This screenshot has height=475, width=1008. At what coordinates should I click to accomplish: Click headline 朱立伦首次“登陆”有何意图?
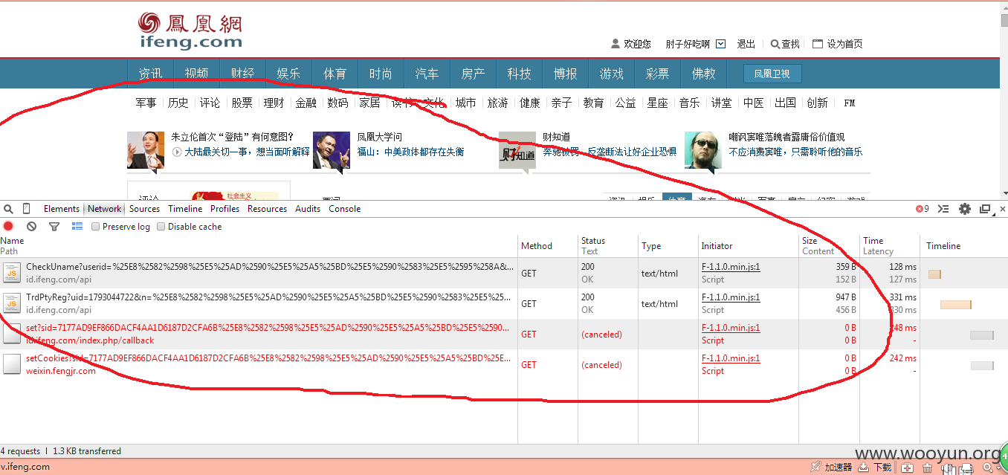pyautogui.click(x=233, y=137)
